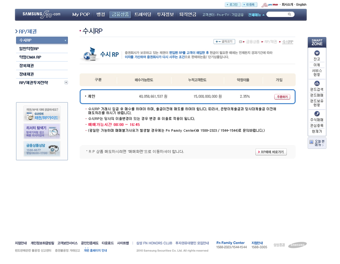Open the 수시RP sidebar dropdown arrow
This screenshot has height=264, width=340.
[x=65, y=40]
